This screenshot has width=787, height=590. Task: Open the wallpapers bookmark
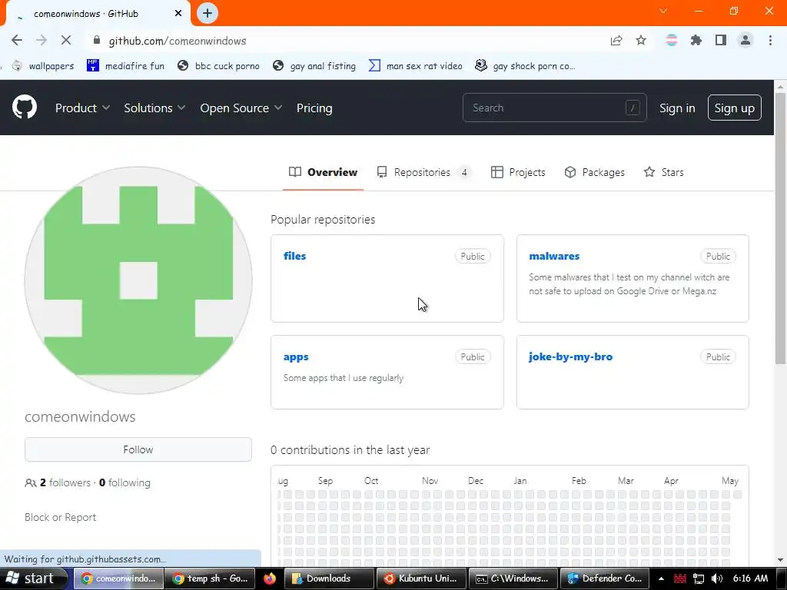click(43, 66)
